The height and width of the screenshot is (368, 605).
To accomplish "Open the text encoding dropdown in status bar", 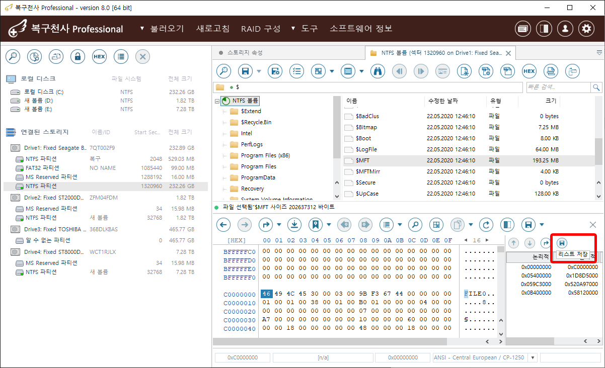I will click(533, 357).
